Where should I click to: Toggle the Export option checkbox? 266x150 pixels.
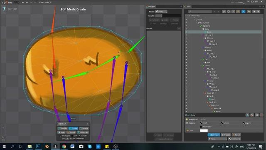click(244, 123)
